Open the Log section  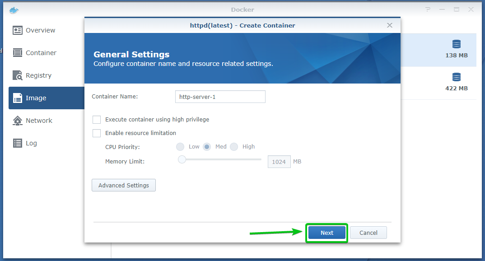[x=47, y=143]
